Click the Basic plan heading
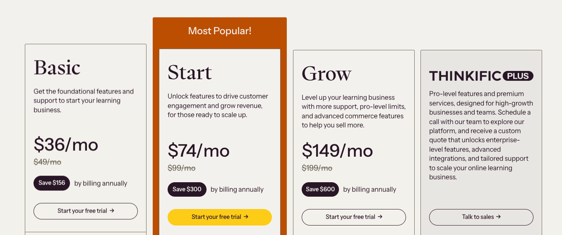Screen dimensions: 562x235 57,68
